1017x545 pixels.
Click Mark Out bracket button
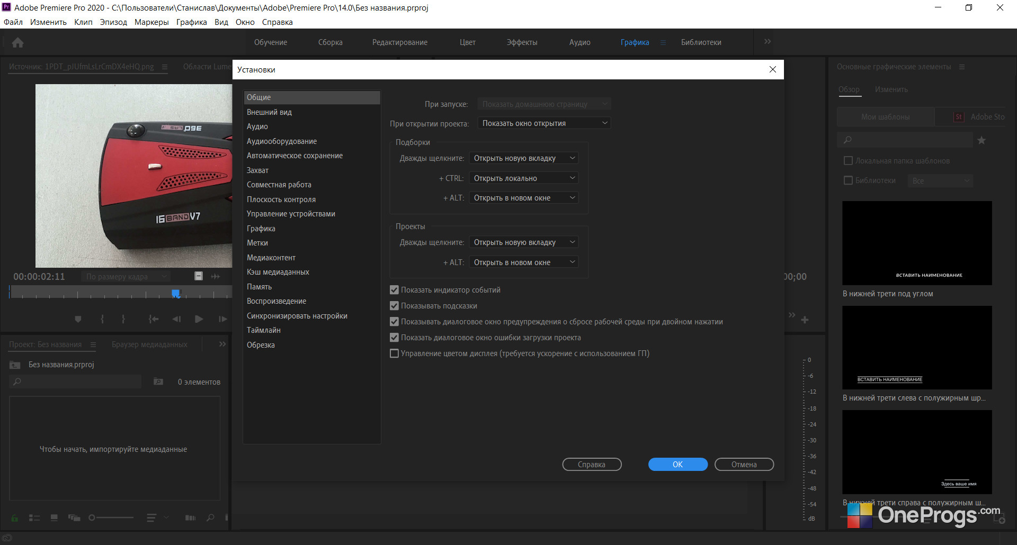pos(123,319)
